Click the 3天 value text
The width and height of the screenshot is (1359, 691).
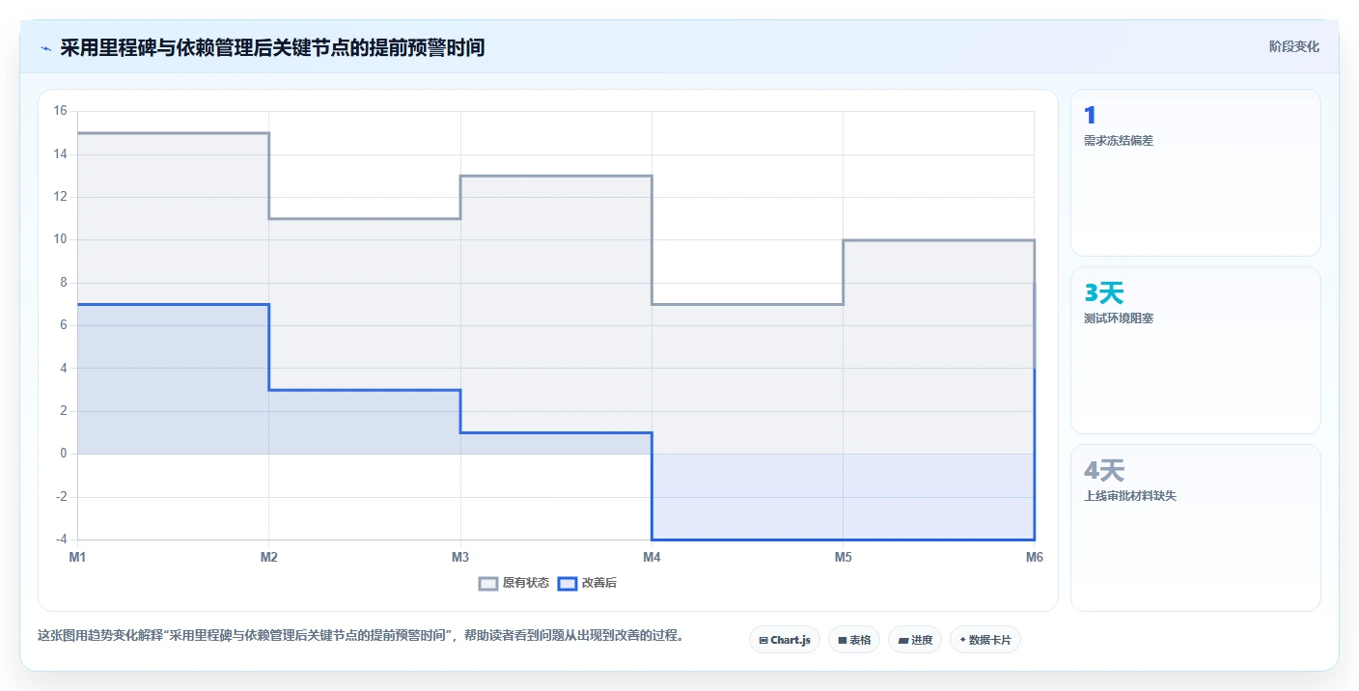click(1104, 293)
